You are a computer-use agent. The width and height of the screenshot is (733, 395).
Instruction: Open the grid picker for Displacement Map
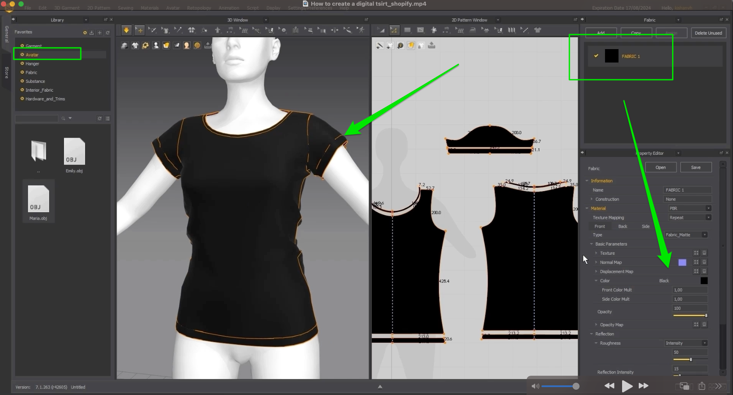pos(696,271)
